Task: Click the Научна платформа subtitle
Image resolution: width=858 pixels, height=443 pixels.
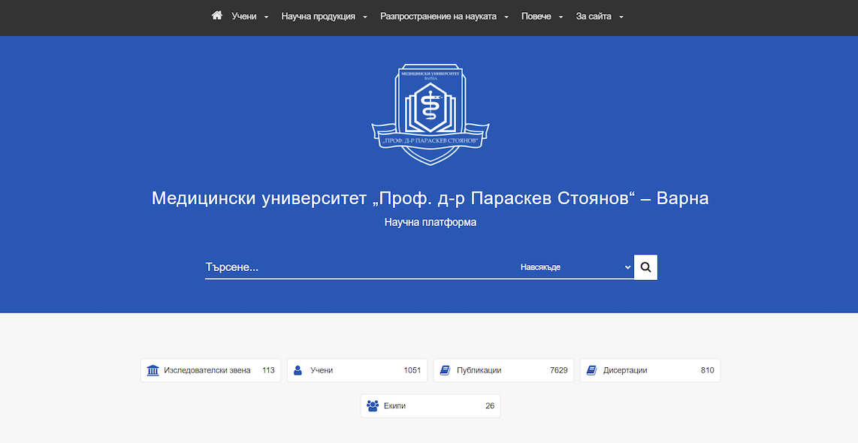Action: [431, 222]
